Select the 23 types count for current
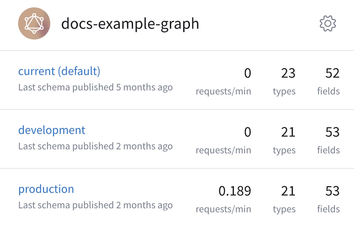The height and width of the screenshot is (225, 354). pos(287,73)
